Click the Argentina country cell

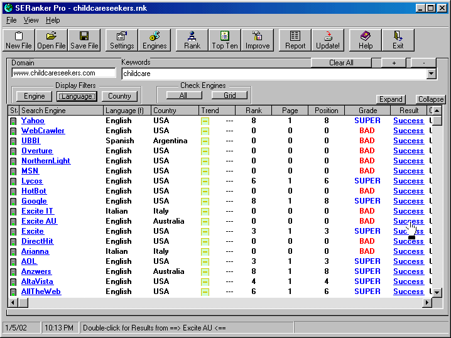(x=170, y=141)
